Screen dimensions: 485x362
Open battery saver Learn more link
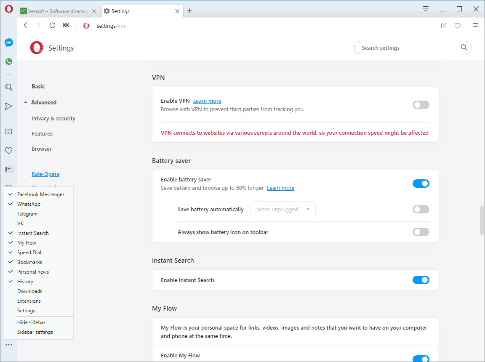click(280, 188)
